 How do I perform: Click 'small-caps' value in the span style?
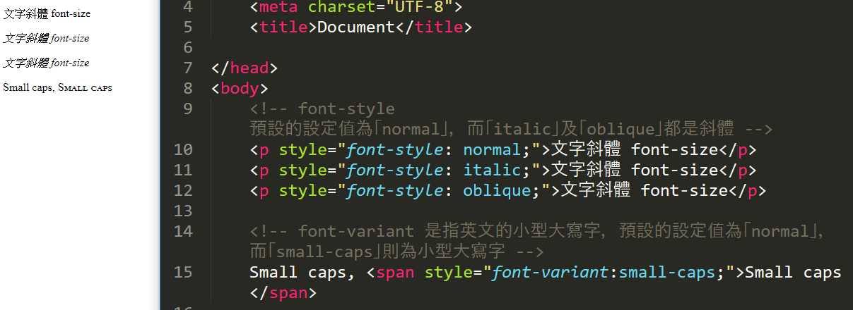666,273
